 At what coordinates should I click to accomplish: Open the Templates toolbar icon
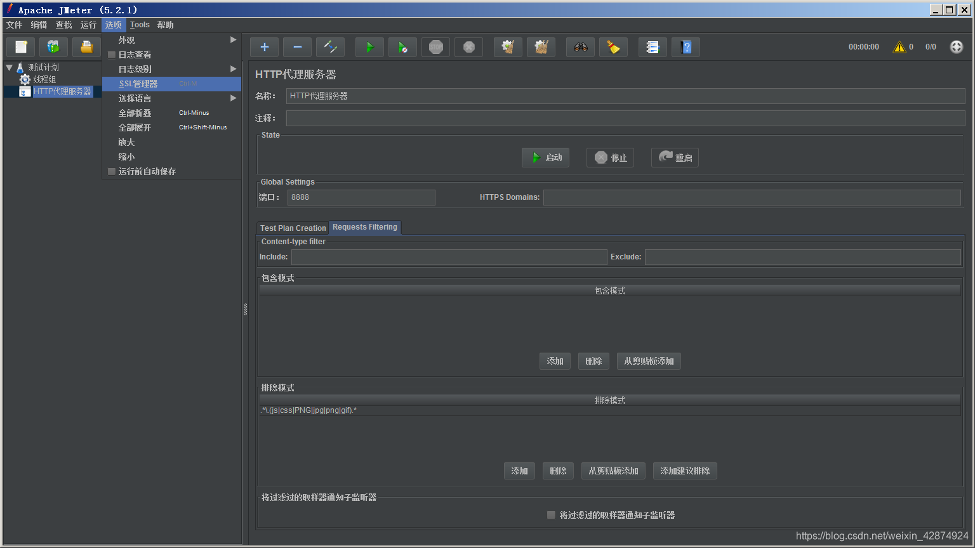click(x=53, y=47)
